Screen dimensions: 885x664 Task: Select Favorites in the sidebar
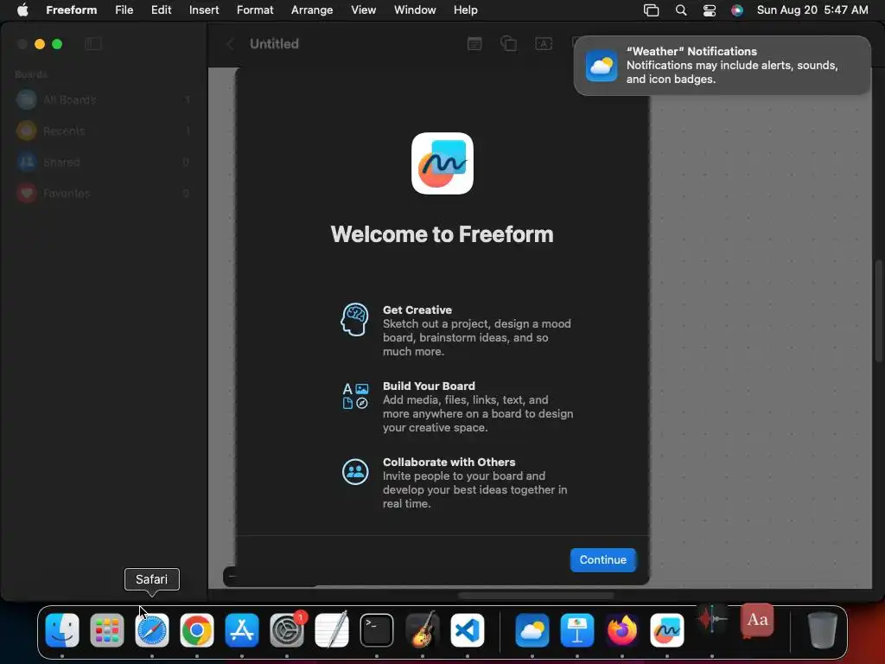point(105,193)
